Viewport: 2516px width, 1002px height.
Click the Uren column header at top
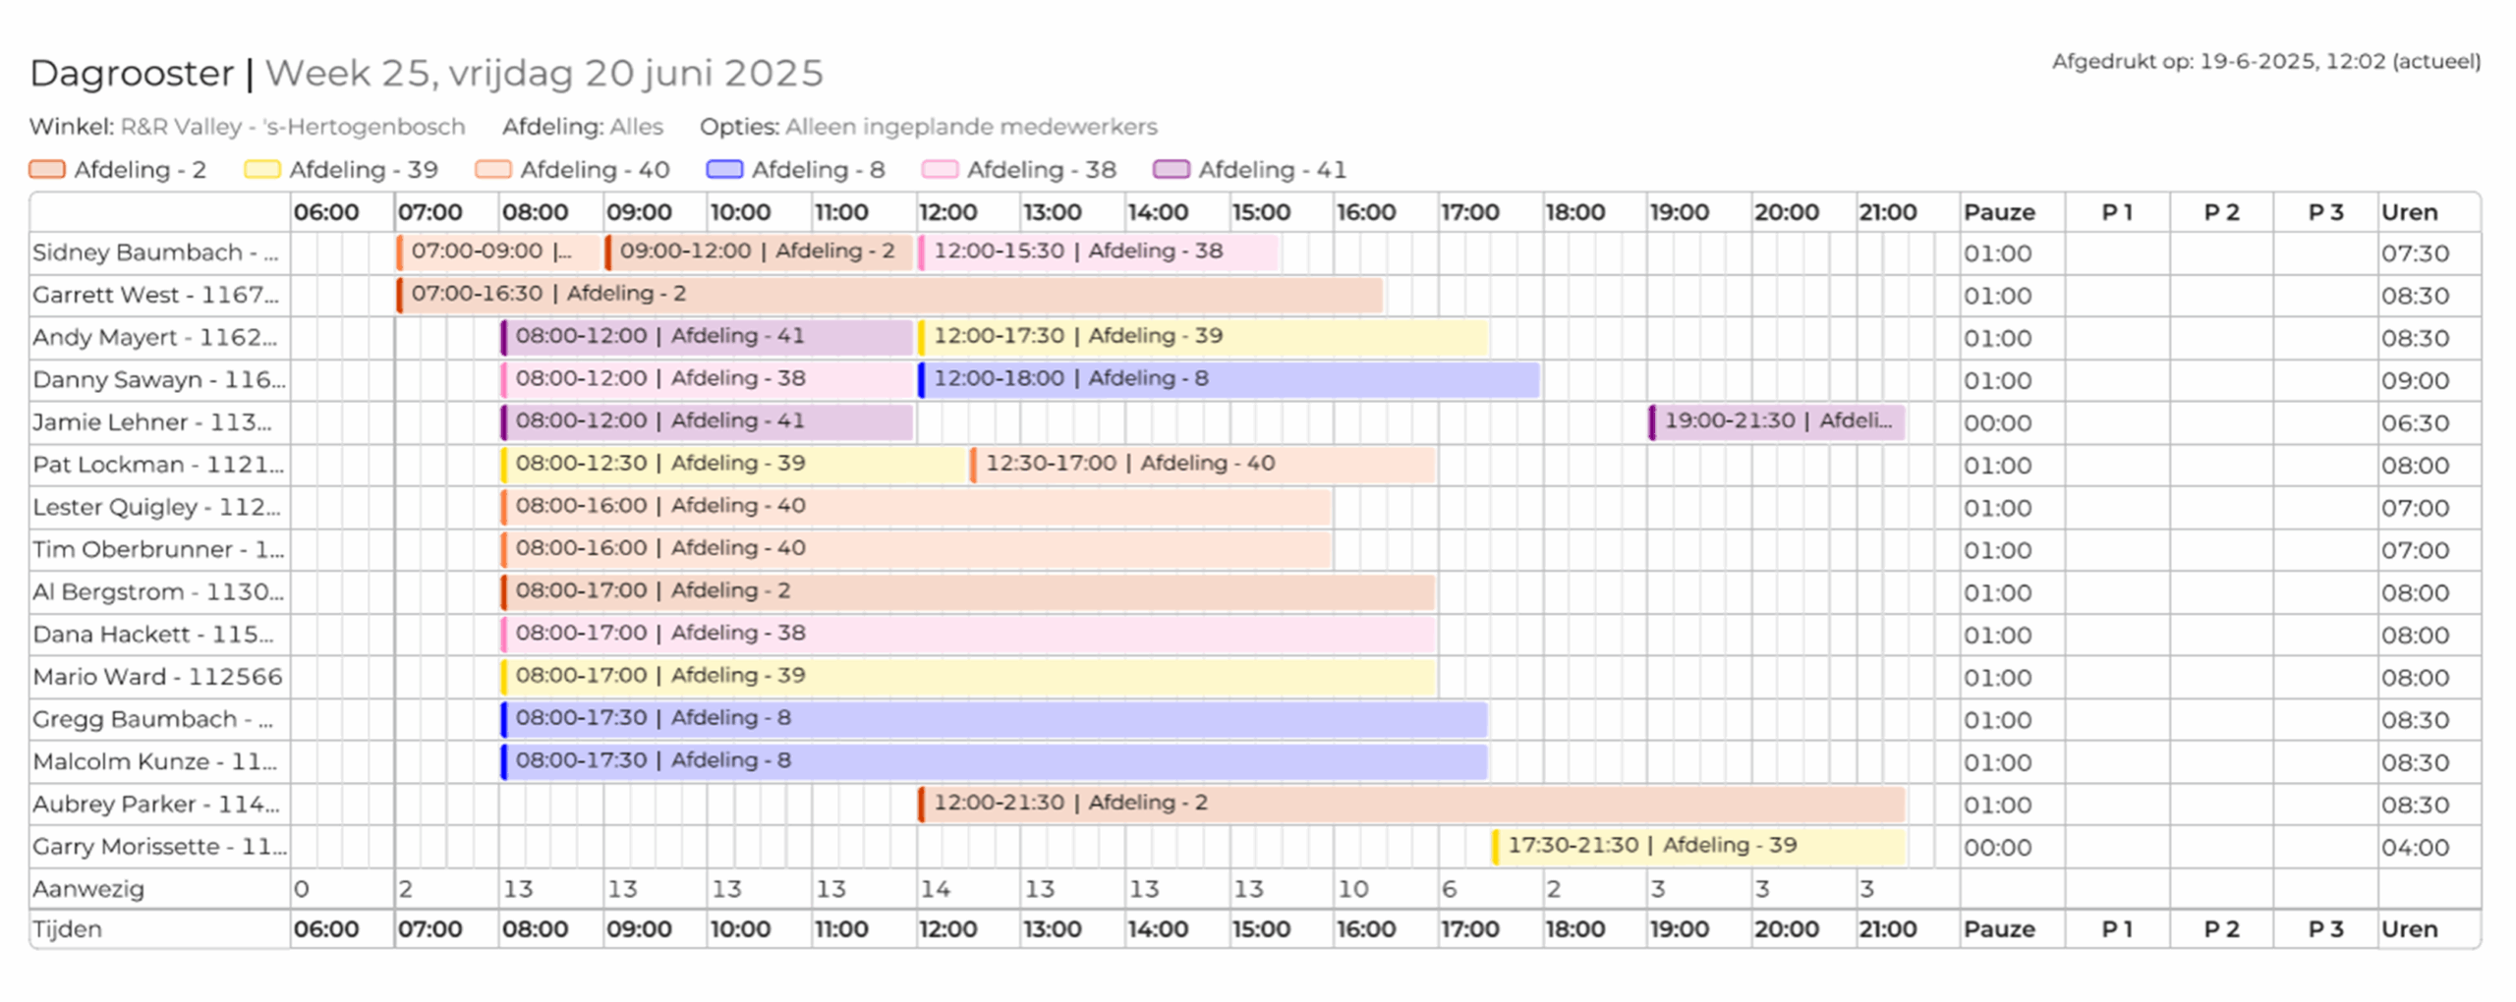coord(2408,212)
